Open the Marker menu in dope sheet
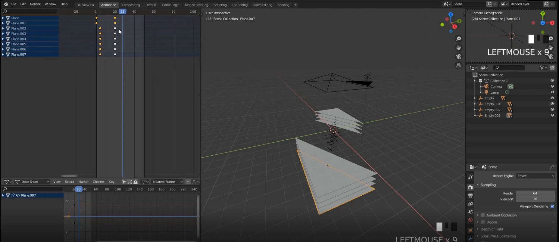 83,182
